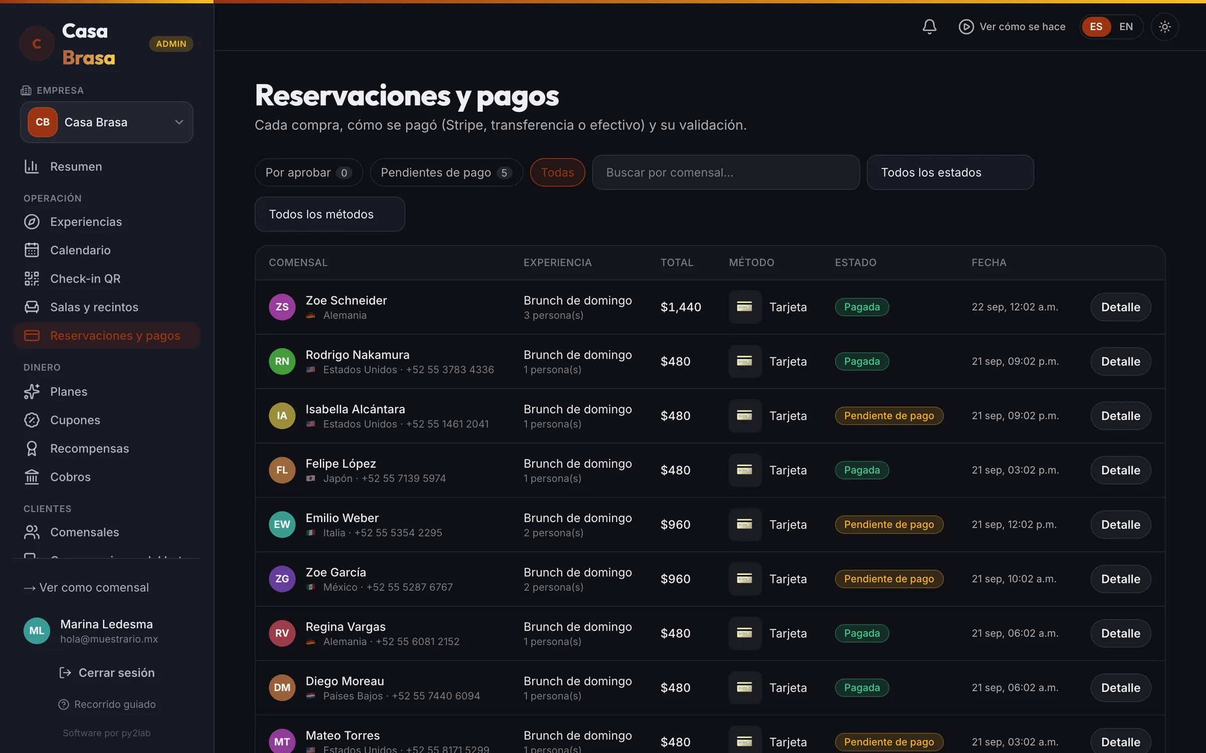Open Detalle for Zoe García
Screen dimensions: 1206x753
pos(1120,579)
